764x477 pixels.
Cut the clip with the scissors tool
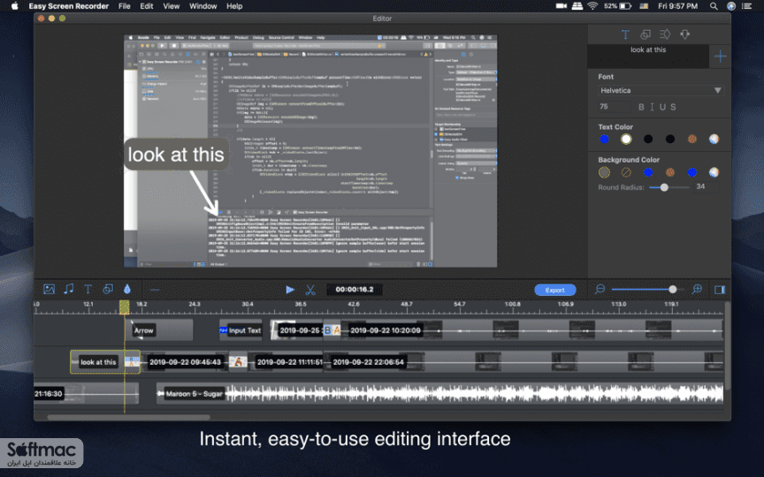tap(310, 290)
